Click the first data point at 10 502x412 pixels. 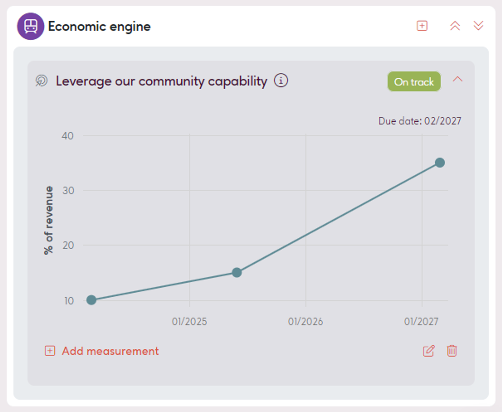[91, 300]
